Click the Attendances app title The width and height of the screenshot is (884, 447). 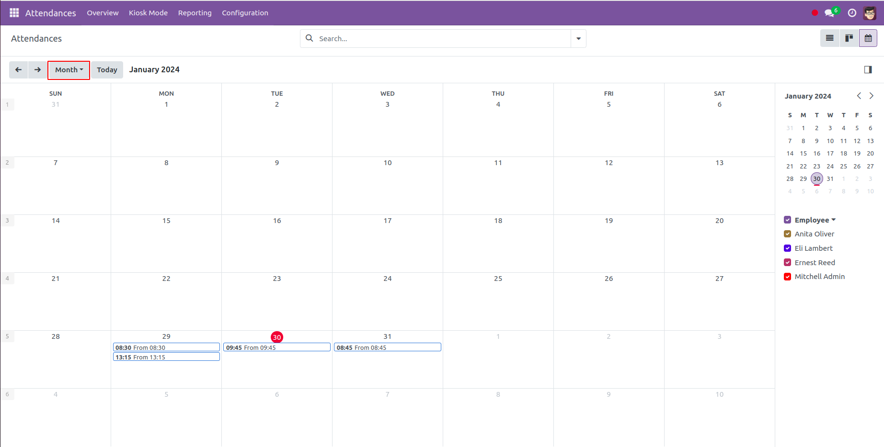click(x=50, y=13)
